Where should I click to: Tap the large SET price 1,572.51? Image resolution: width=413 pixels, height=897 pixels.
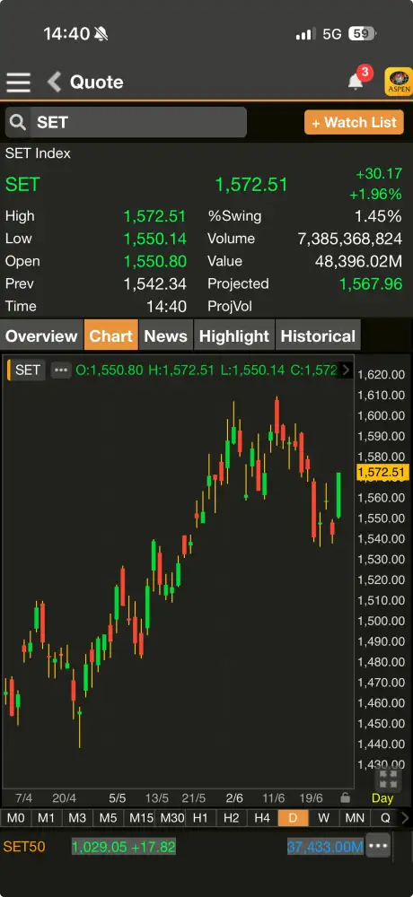tap(251, 185)
